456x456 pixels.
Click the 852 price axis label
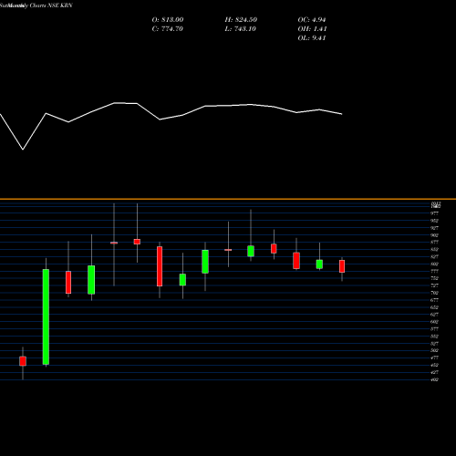(434, 250)
